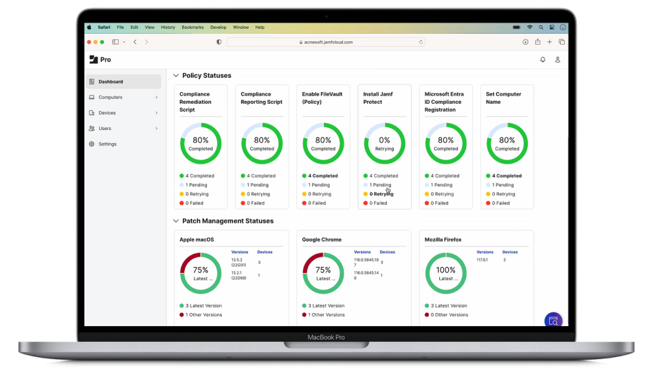Open the Bookmarks menu
Image resolution: width=653 pixels, height=377 pixels.
pyautogui.click(x=192, y=27)
